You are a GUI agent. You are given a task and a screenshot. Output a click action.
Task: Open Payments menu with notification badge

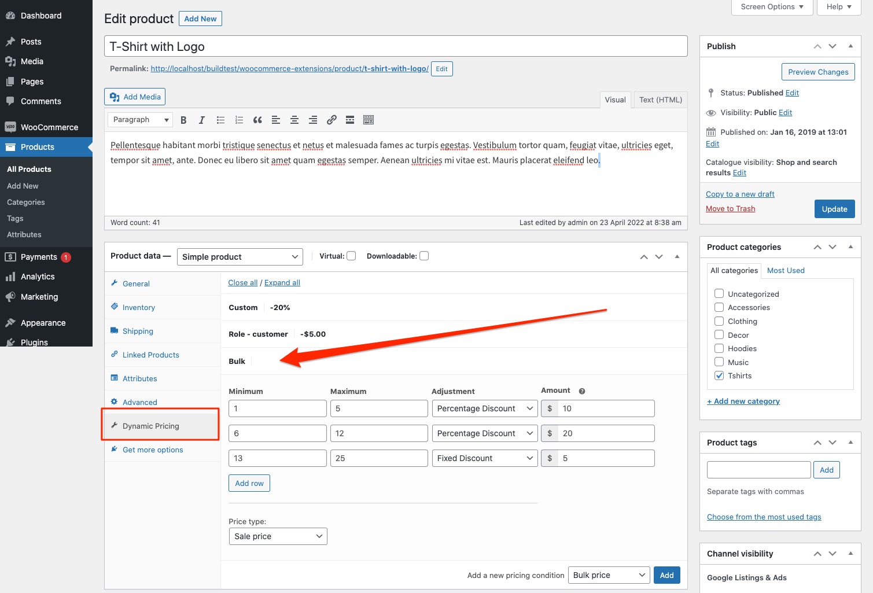(x=46, y=257)
